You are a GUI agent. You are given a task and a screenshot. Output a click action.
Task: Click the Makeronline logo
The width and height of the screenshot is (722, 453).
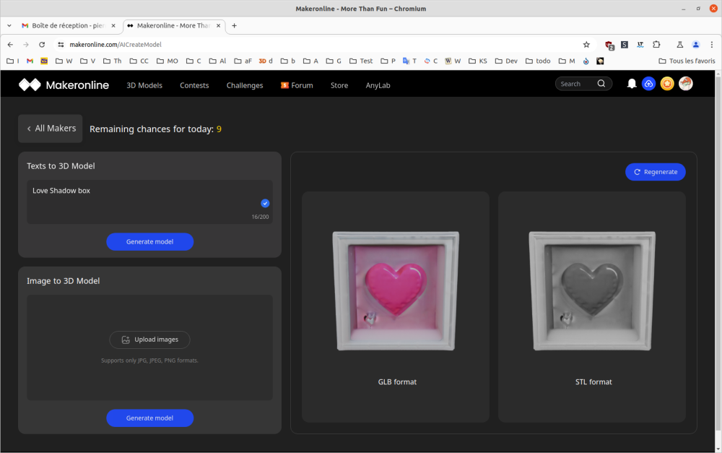(x=64, y=85)
